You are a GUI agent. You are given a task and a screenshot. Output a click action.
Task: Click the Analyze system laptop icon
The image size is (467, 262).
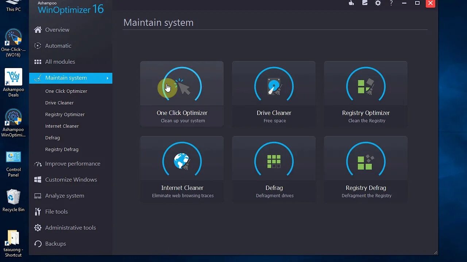pyautogui.click(x=38, y=196)
